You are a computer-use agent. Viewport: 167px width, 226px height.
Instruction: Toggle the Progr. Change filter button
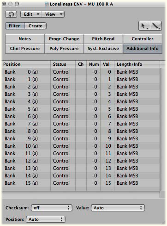64,39
